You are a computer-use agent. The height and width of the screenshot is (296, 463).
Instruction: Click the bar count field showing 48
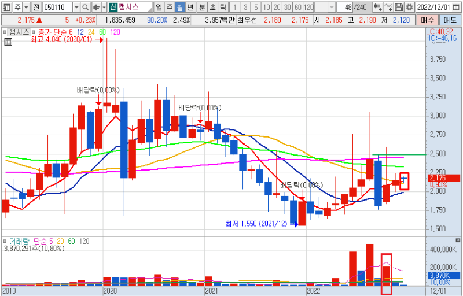[345, 7]
